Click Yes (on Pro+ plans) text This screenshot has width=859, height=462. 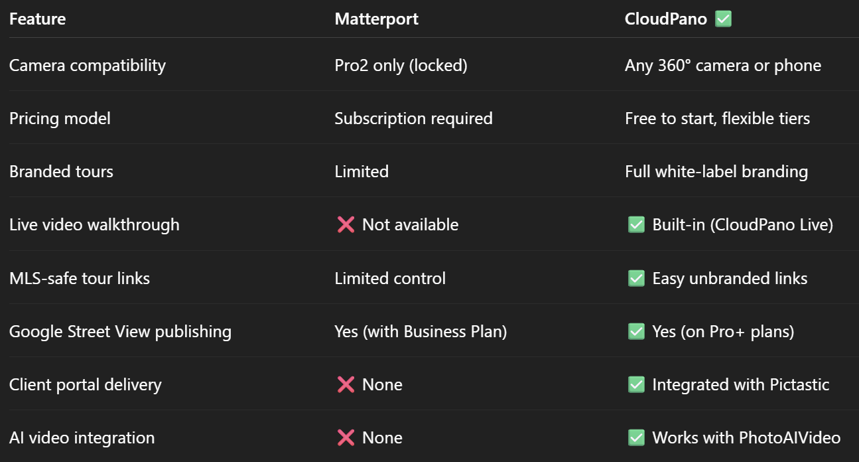724,331
